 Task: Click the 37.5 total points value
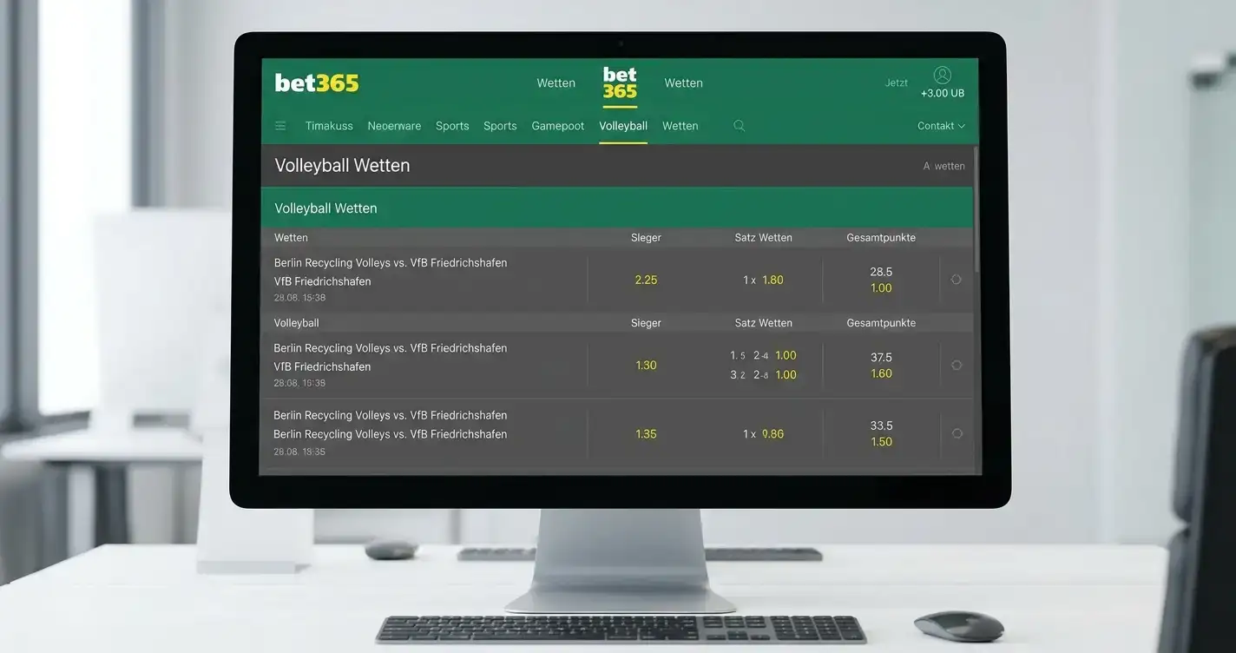click(881, 358)
